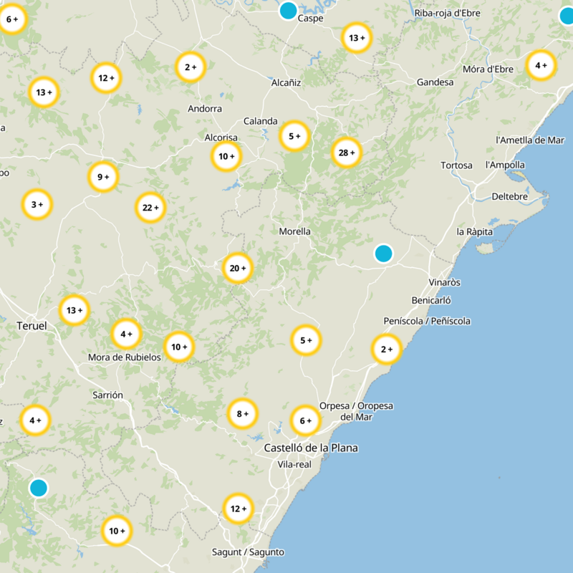
Task: Select the Morella place name
Action: pyautogui.click(x=294, y=231)
